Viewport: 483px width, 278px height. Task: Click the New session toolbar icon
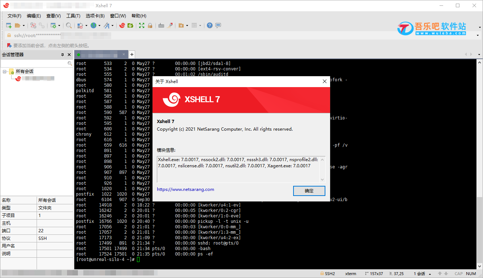point(9,25)
